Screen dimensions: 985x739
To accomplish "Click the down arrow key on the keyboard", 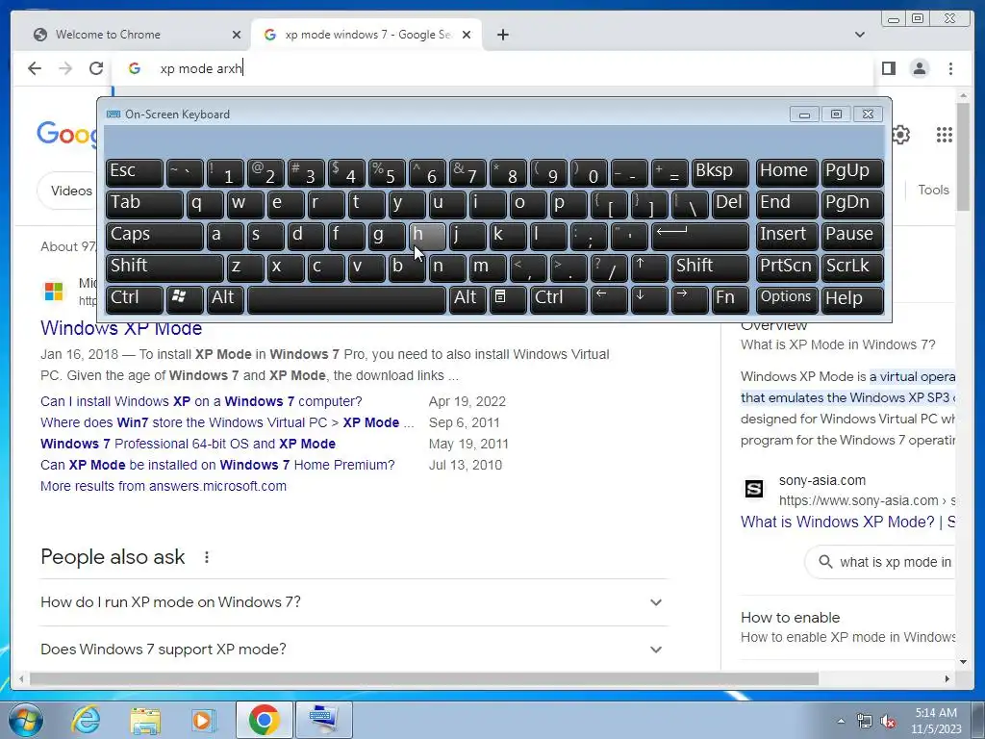I will (649, 298).
